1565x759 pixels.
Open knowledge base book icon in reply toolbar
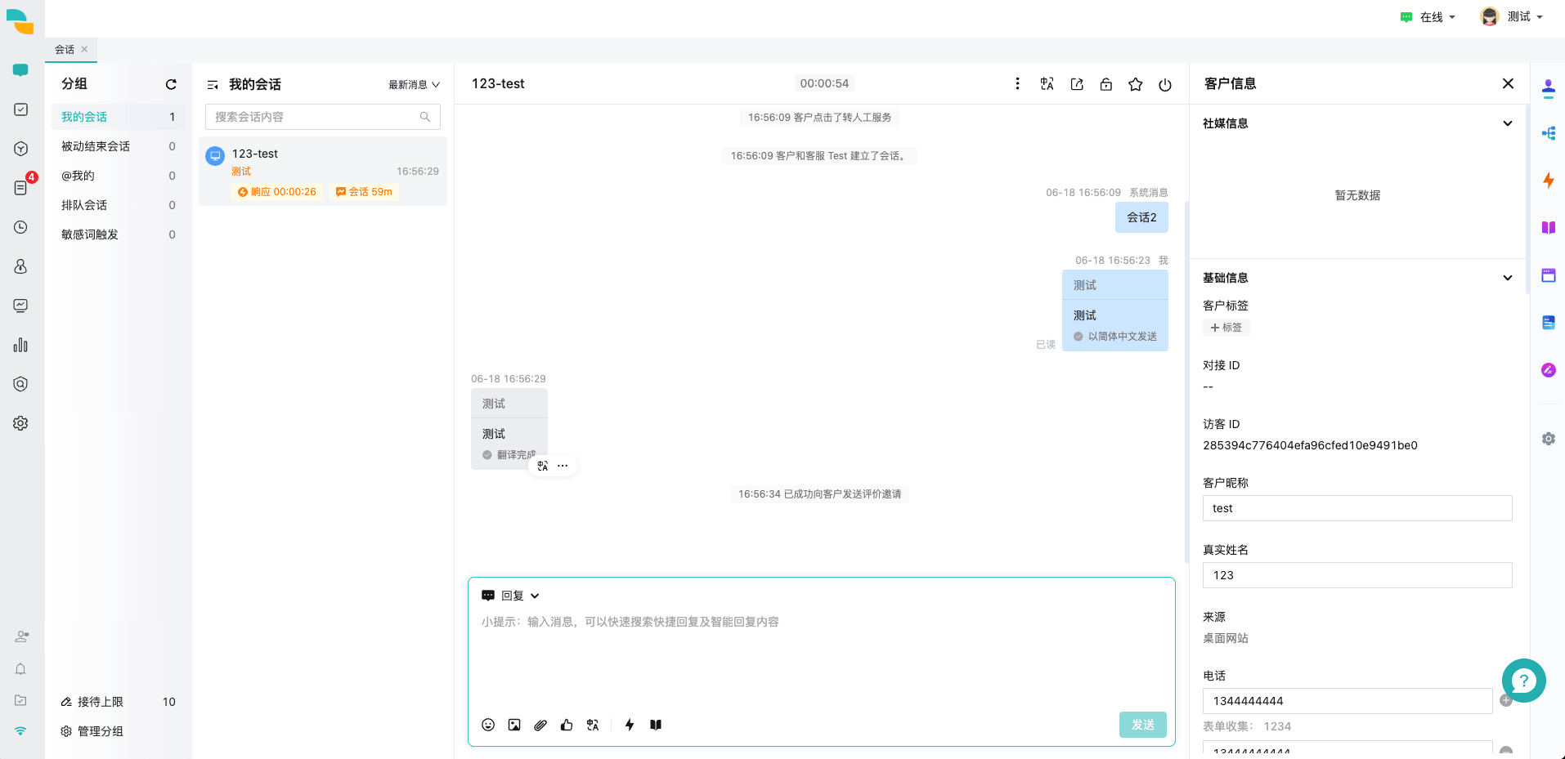[656, 725]
